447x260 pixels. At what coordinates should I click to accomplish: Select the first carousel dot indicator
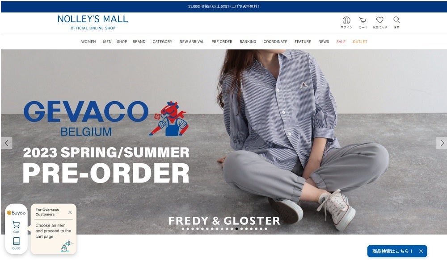coord(183,229)
